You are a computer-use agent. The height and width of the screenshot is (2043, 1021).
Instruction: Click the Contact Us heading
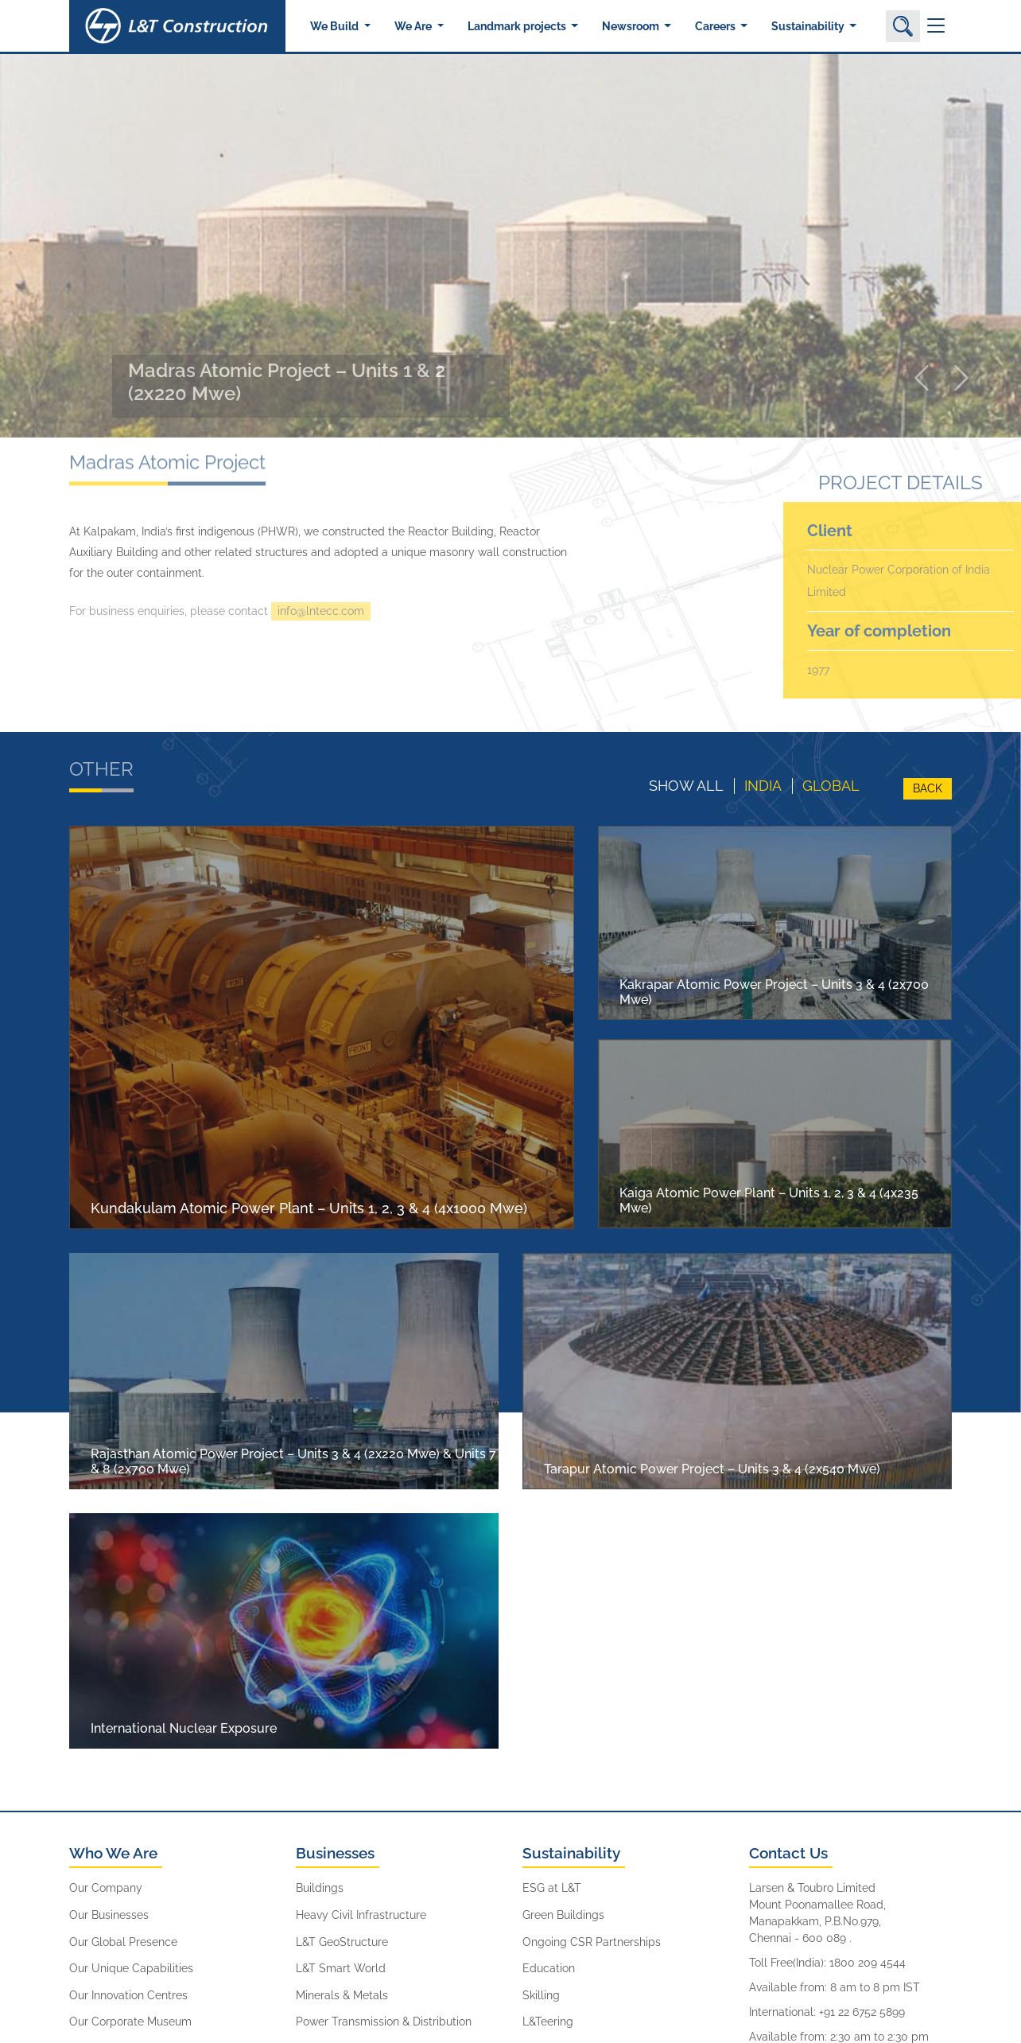click(x=788, y=1853)
